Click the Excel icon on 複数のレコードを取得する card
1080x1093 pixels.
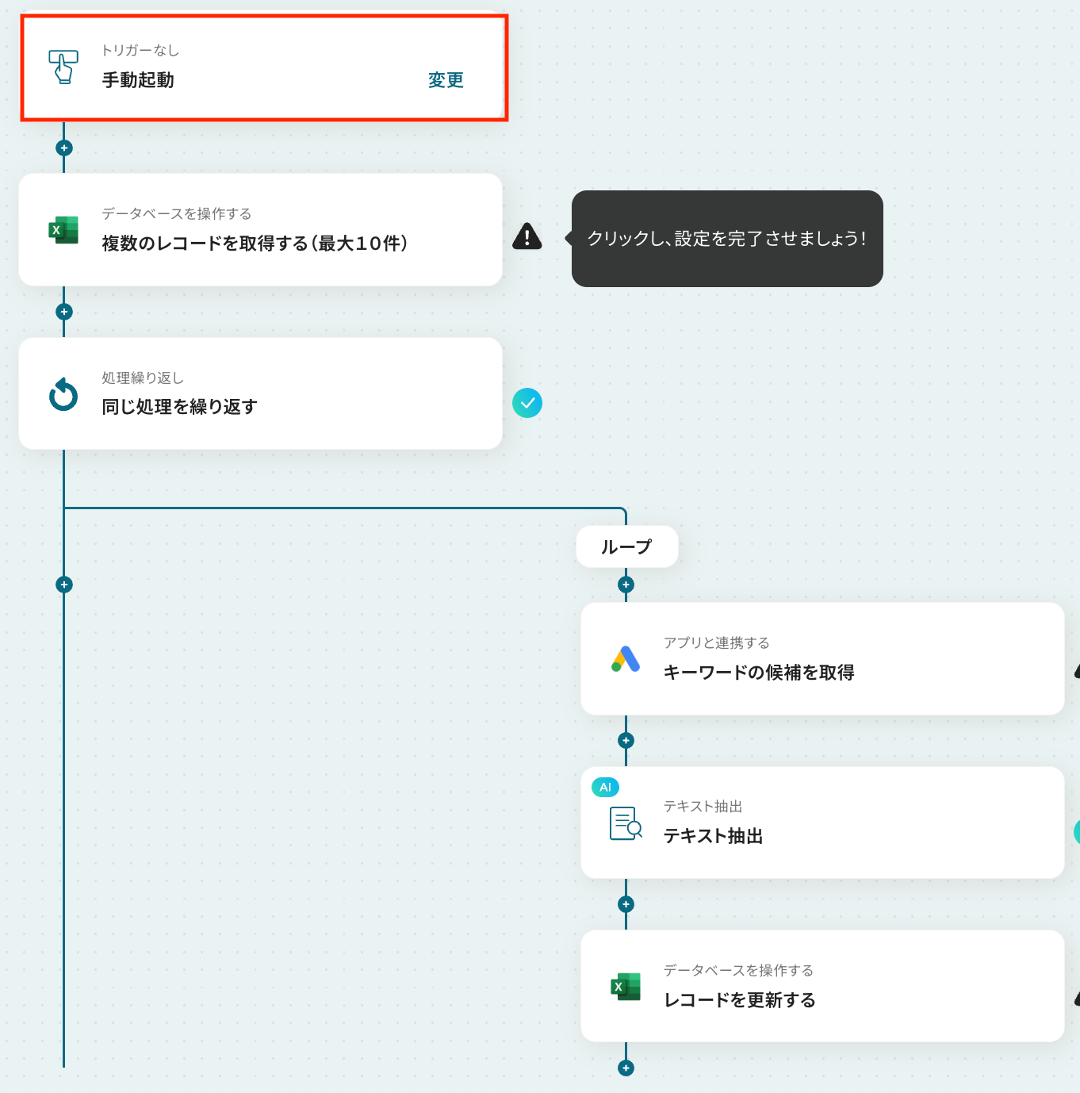[x=63, y=230]
